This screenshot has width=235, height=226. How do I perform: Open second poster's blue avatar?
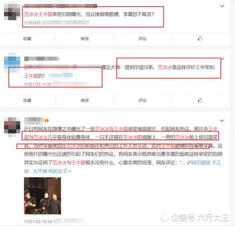tap(12, 62)
